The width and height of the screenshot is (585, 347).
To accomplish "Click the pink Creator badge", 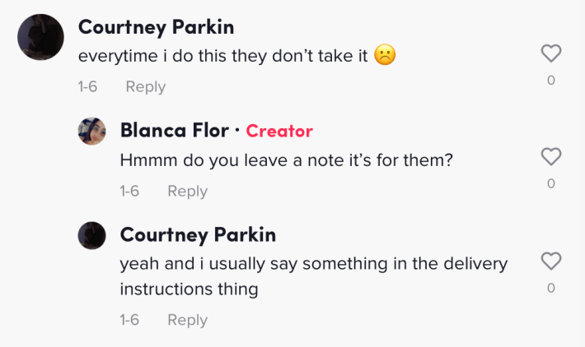I will (279, 131).
